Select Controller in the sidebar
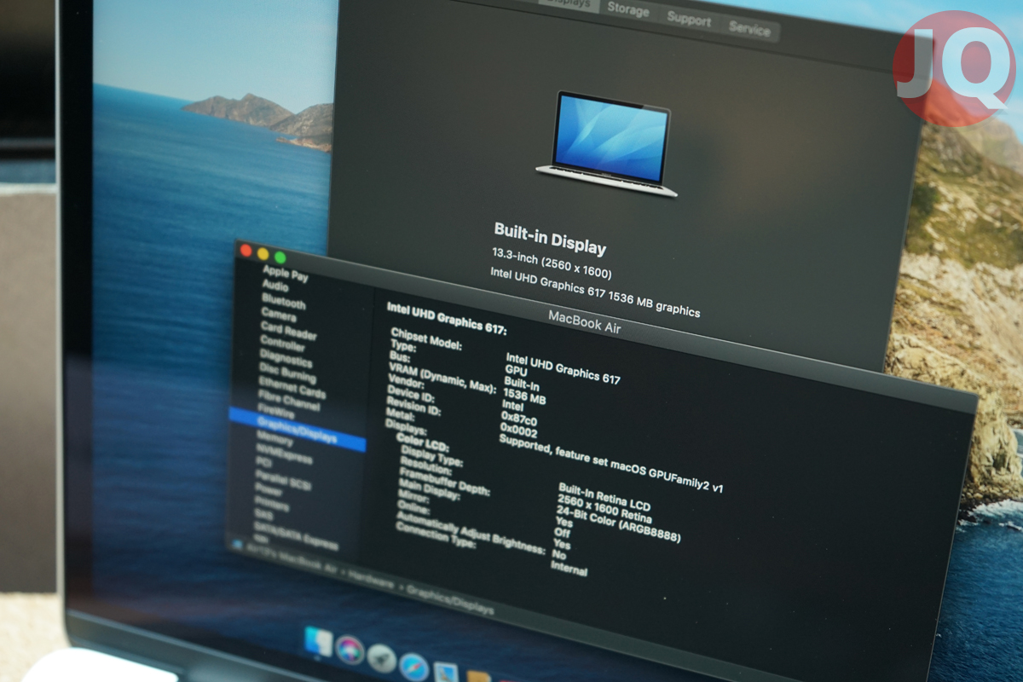This screenshot has height=682, width=1023. coord(282,344)
